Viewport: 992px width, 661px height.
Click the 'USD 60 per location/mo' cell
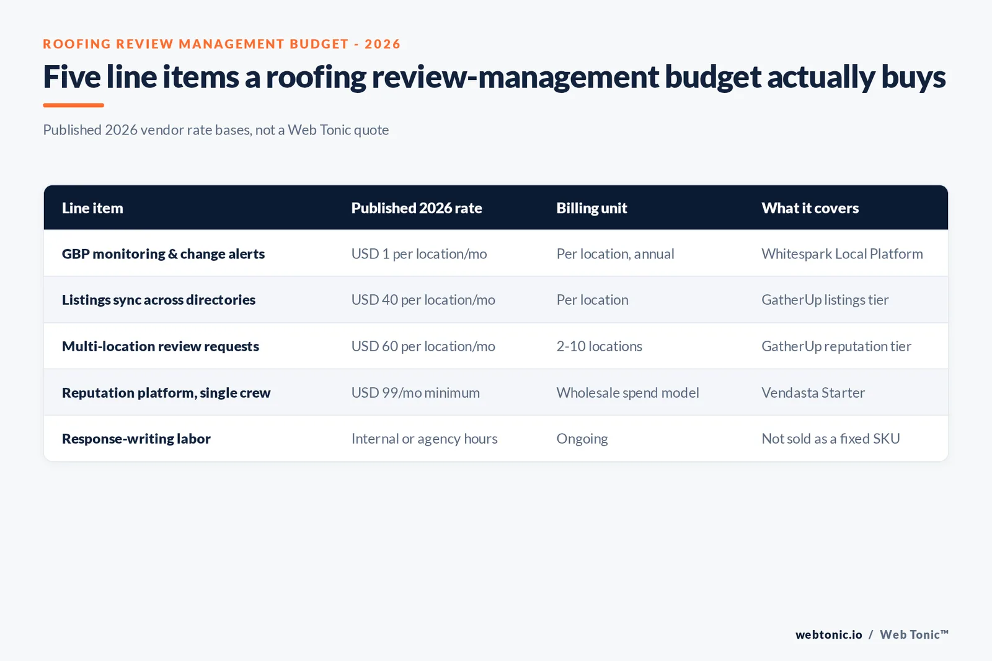coord(423,346)
